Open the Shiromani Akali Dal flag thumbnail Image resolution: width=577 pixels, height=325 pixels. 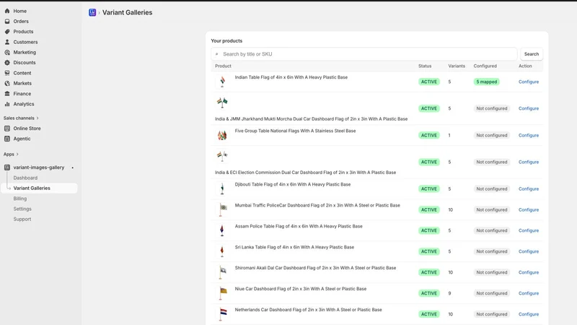tap(222, 272)
